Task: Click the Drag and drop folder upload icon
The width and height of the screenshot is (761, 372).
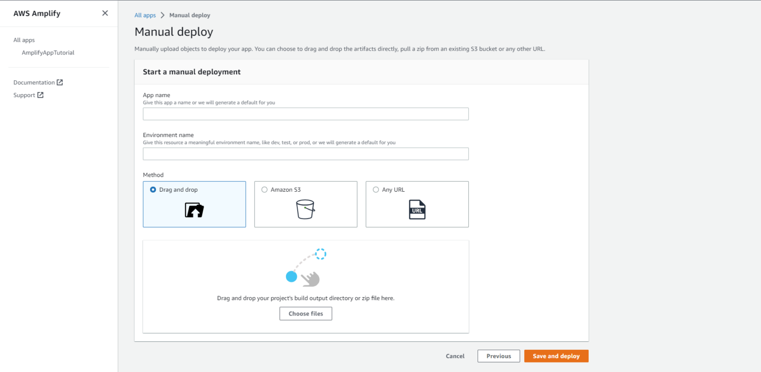Action: click(194, 210)
